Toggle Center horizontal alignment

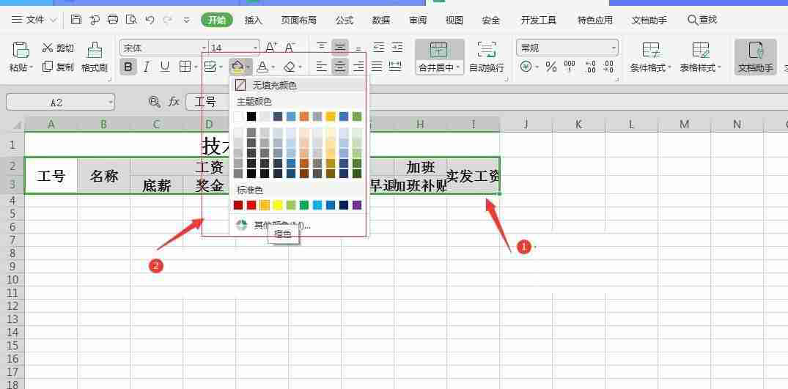pyautogui.click(x=340, y=66)
